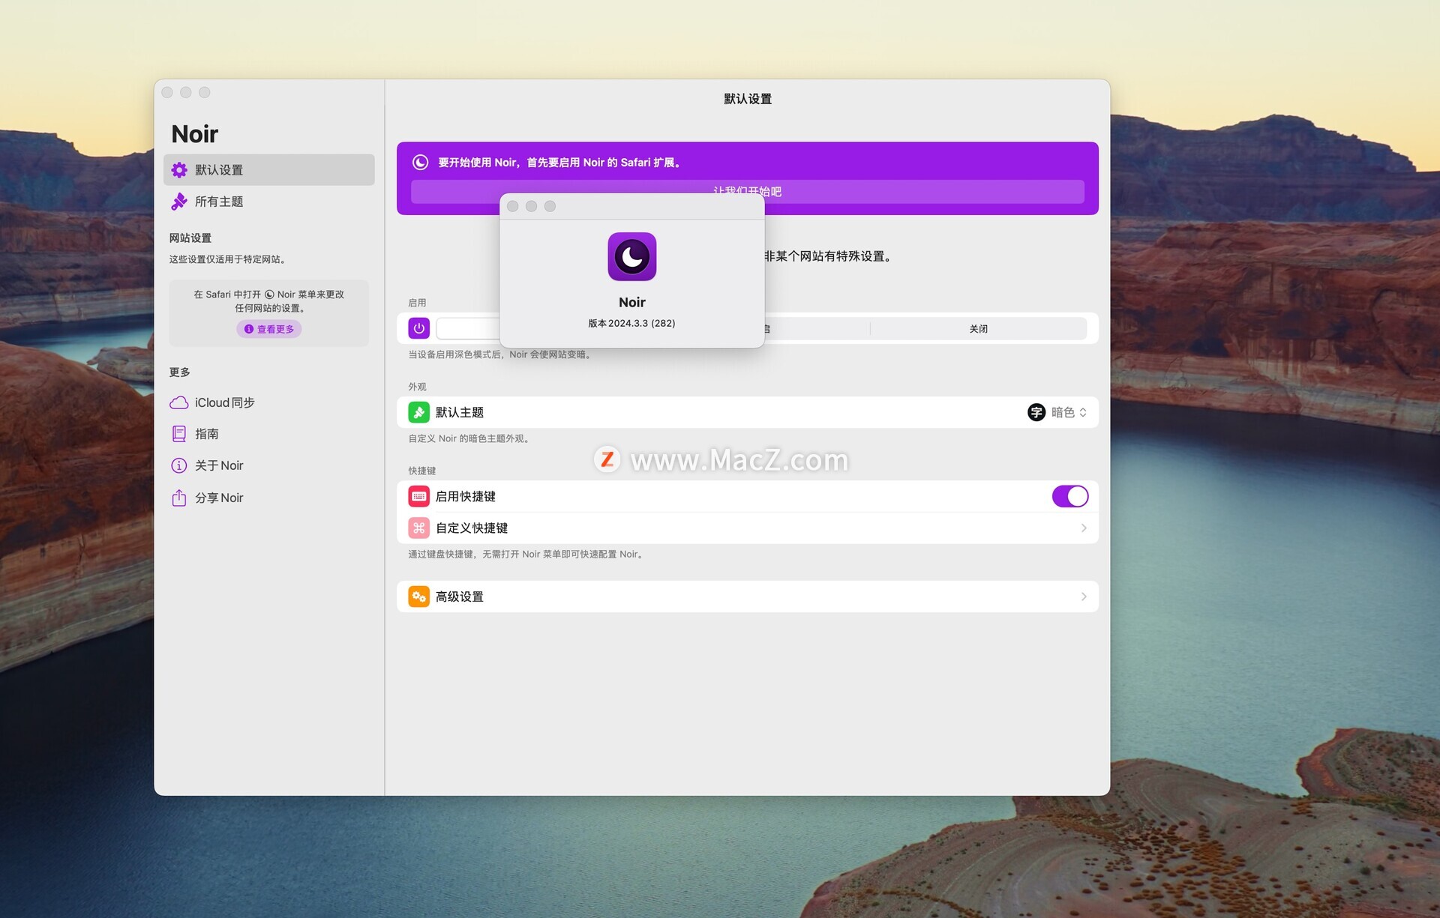Click the Noir moon app icon in about dialog
1440x918 pixels.
(x=631, y=257)
